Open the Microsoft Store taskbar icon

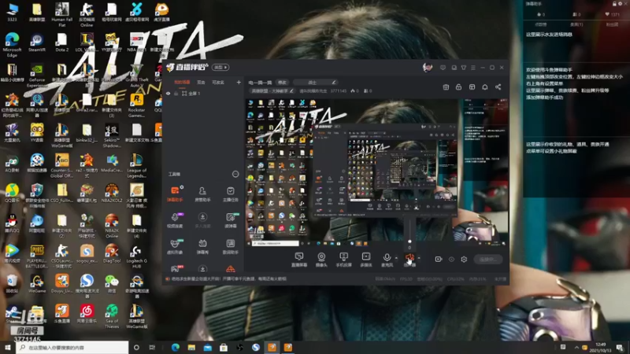pos(224,348)
